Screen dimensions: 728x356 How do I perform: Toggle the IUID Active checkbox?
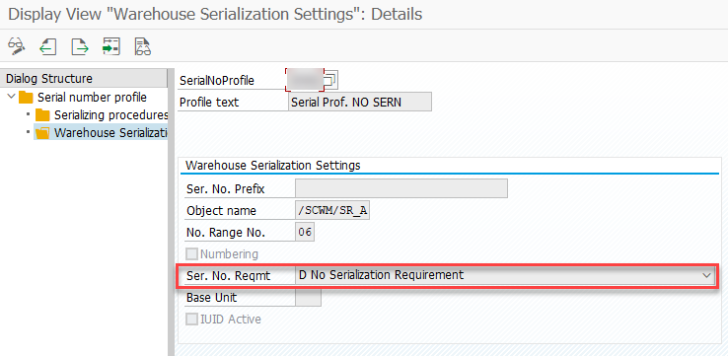pyautogui.click(x=191, y=320)
